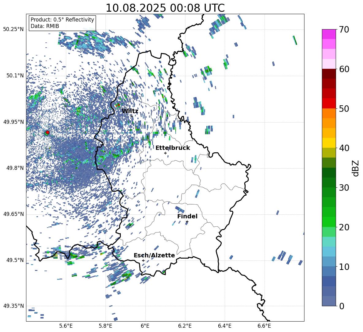
Task: Click the 49.65°N latitude tick label
Action: click(13, 214)
